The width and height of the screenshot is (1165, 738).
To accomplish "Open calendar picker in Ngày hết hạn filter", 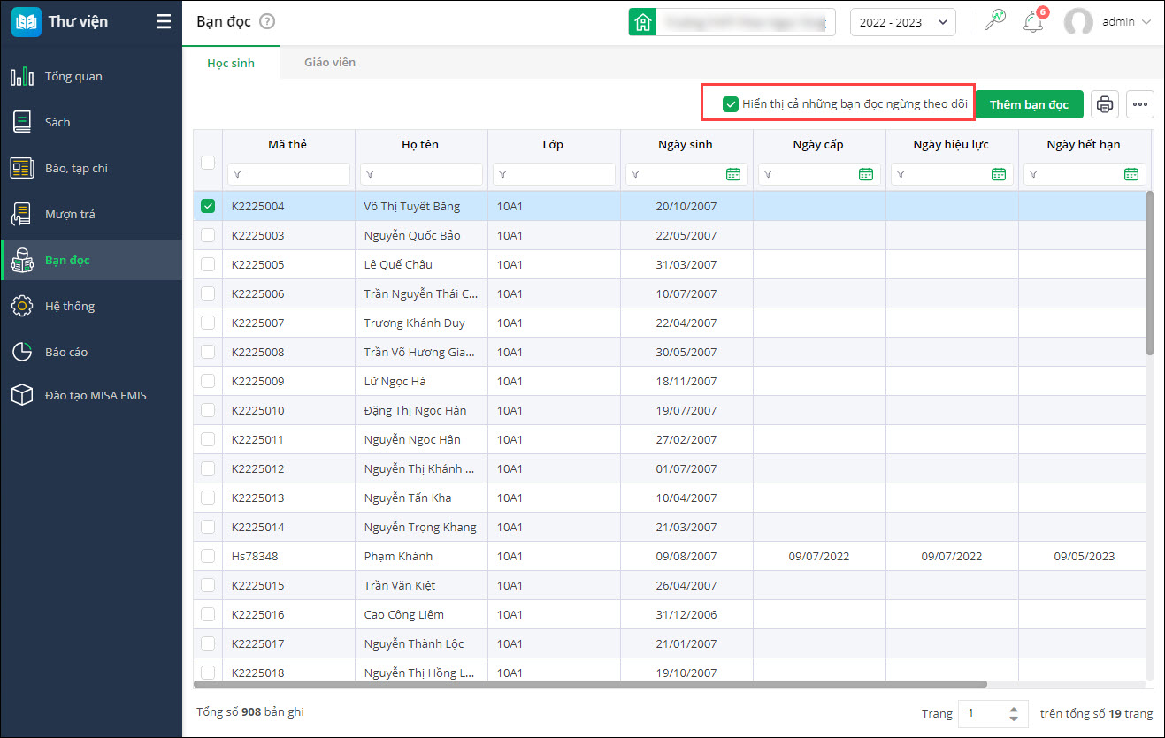I will coord(1131,174).
